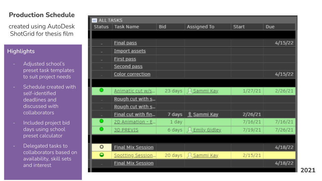
Task: Click green status icon for 3D PREVIS task
Action: tap(101, 129)
